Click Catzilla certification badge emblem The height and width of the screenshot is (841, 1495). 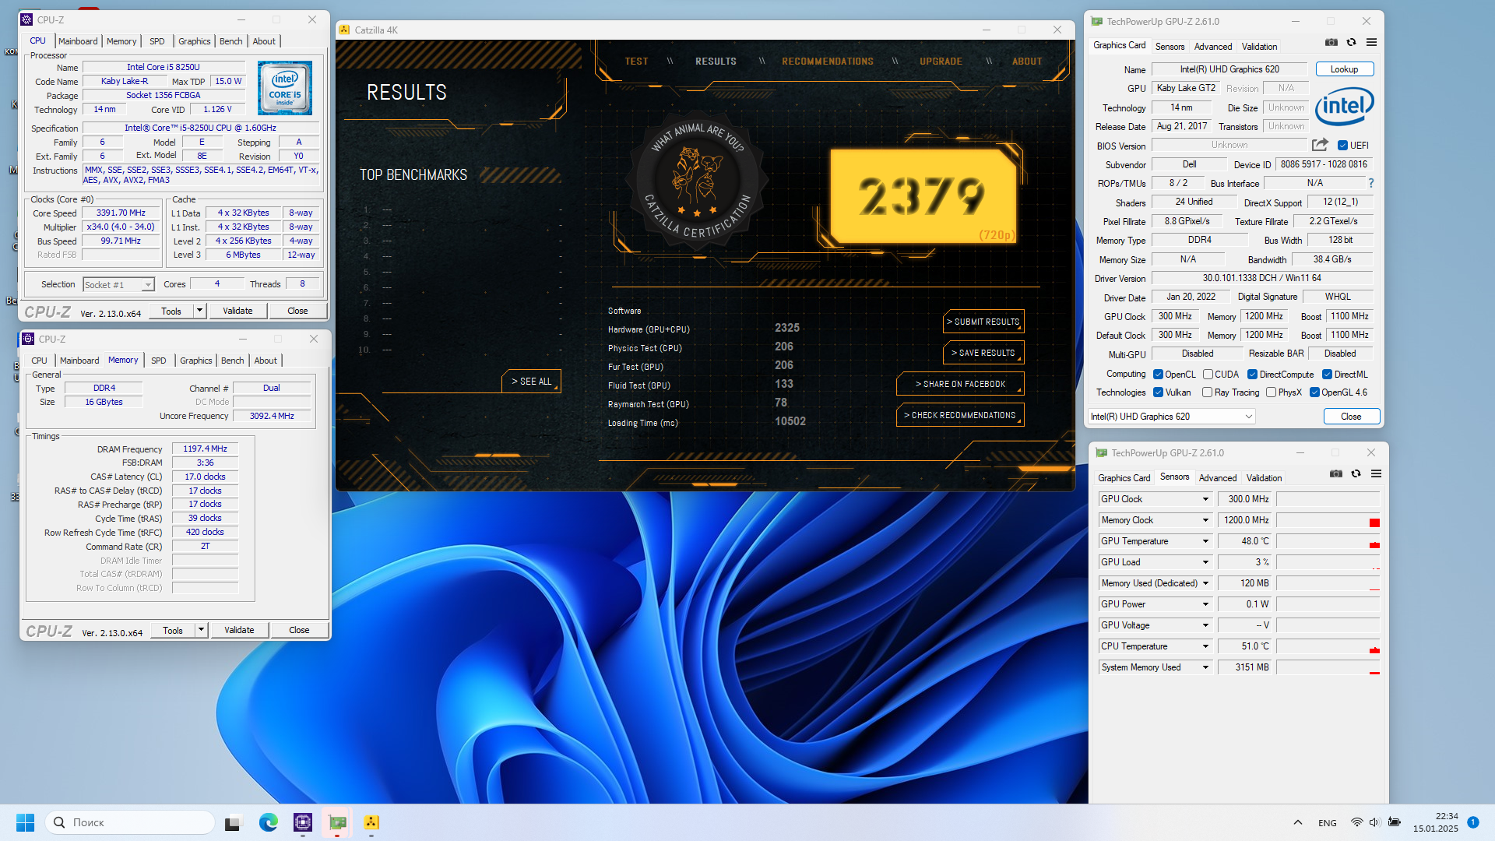[697, 181]
